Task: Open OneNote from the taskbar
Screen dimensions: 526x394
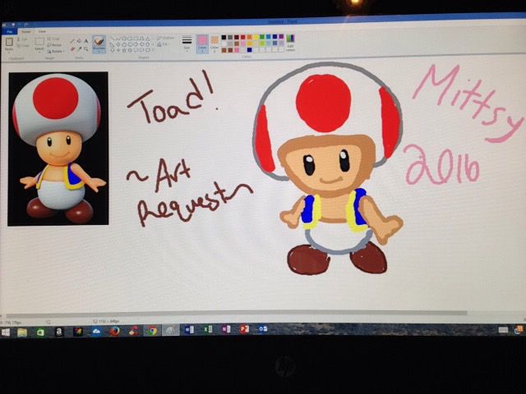Action: point(226,330)
